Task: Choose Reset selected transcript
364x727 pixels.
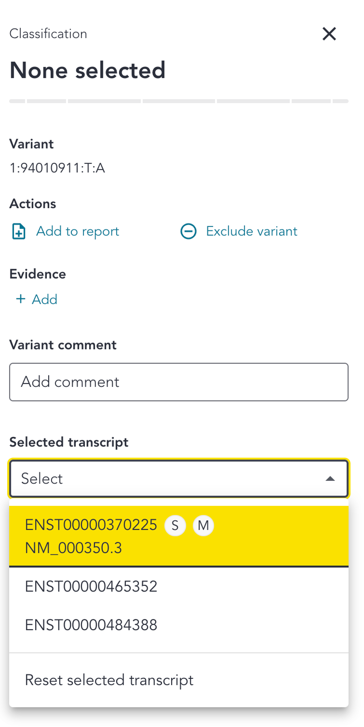Action: (179, 680)
